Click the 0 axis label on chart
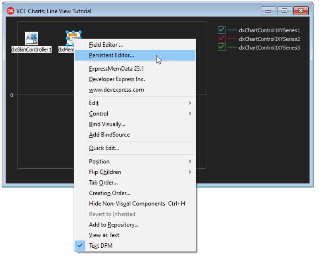This screenshot has width=319, height=268. (x=12, y=95)
